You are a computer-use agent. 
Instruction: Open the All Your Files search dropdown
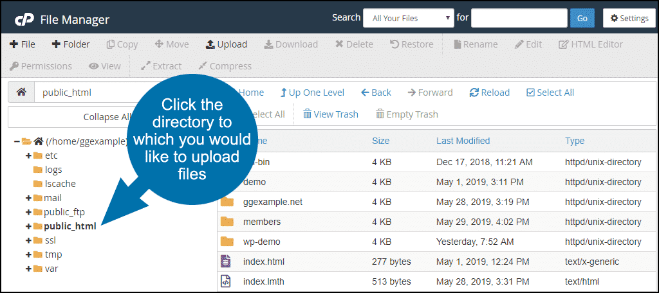click(409, 18)
